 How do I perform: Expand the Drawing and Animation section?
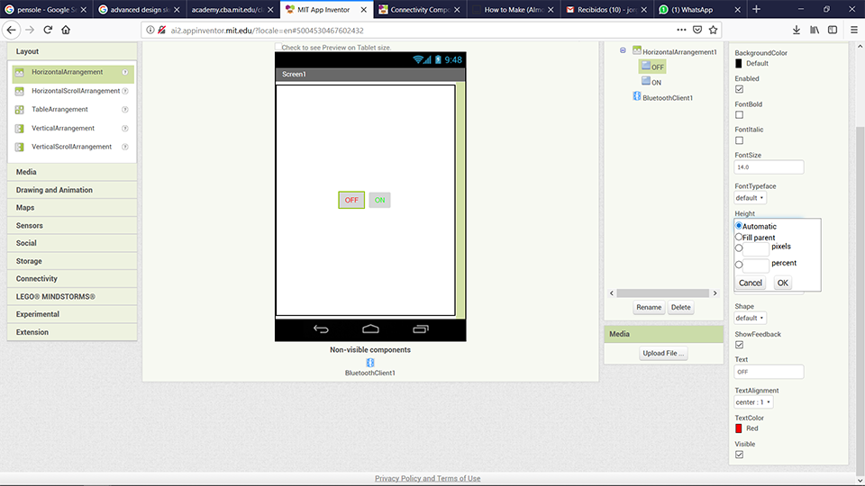pyautogui.click(x=72, y=190)
